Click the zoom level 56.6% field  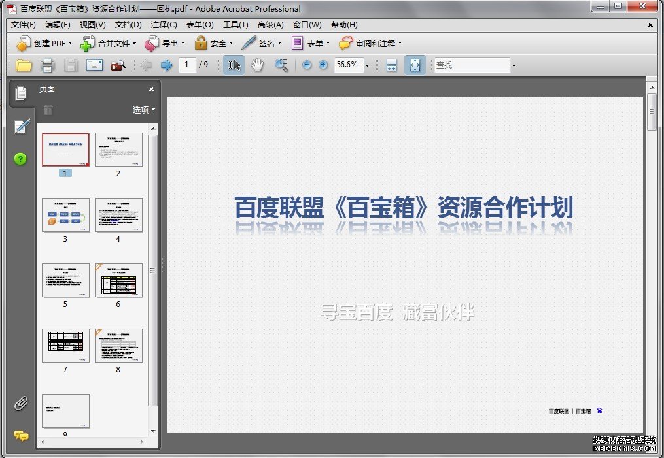pos(349,65)
